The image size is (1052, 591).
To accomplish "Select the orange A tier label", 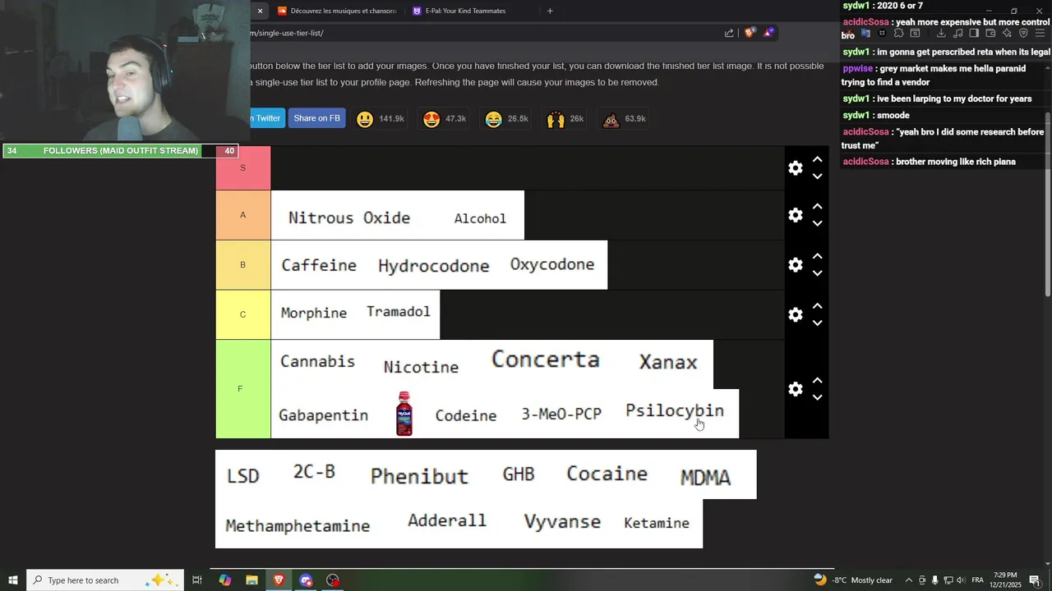I will pyautogui.click(x=243, y=215).
